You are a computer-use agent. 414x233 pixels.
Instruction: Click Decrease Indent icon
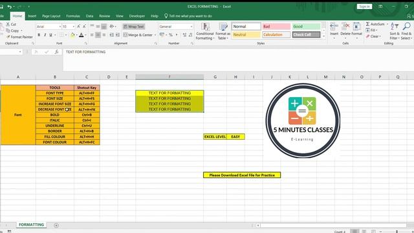pyautogui.click(x=112, y=35)
